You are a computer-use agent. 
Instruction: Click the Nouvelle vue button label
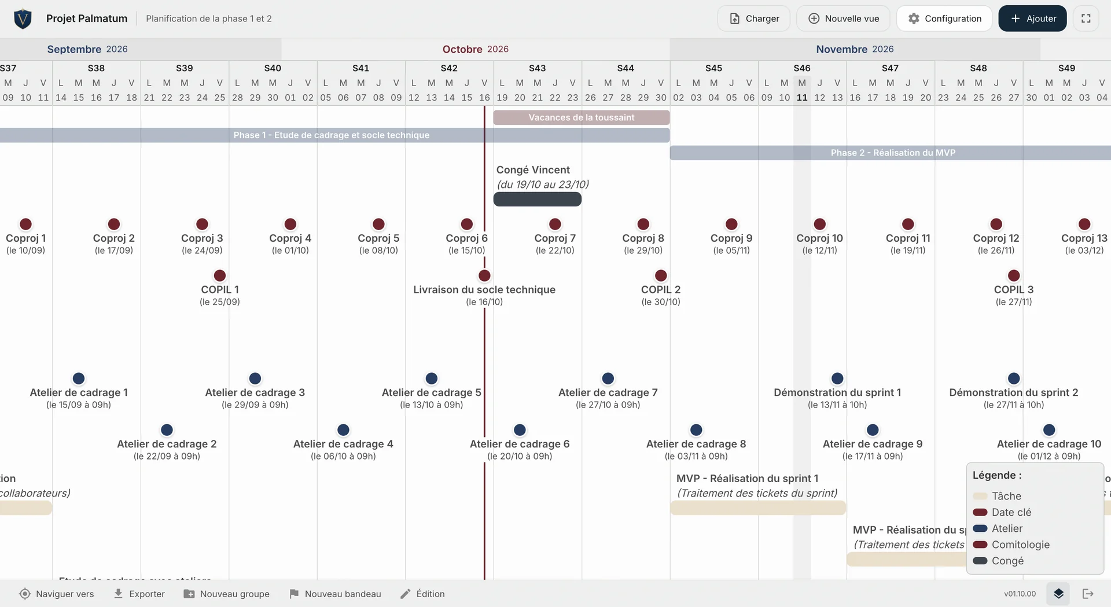(x=852, y=18)
